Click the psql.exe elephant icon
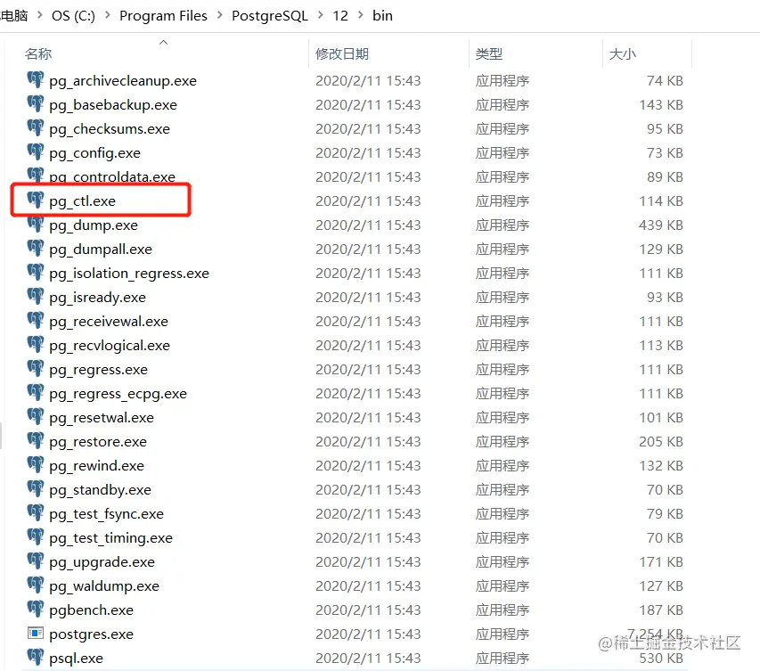The image size is (760, 671). 36,657
